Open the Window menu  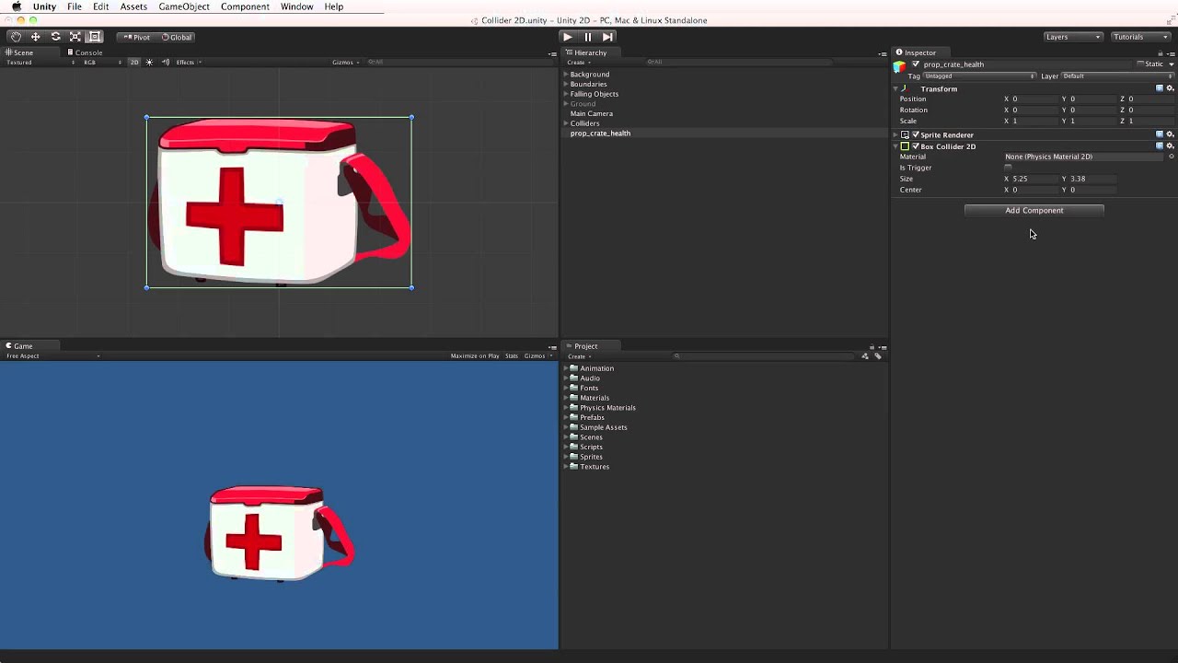(297, 6)
